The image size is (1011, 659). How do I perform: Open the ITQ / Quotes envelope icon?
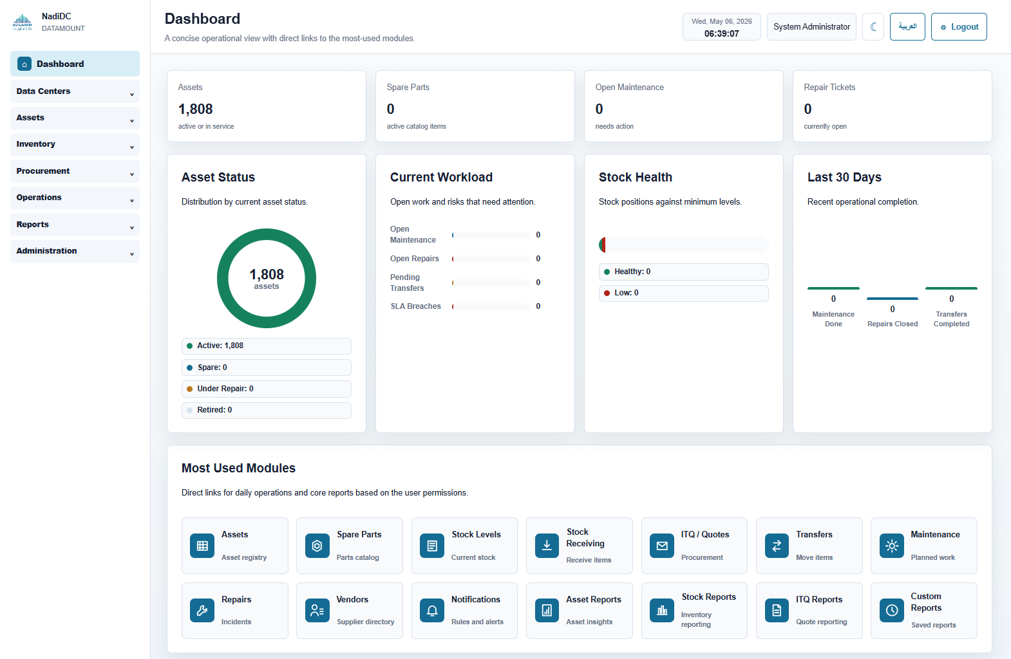tap(662, 546)
